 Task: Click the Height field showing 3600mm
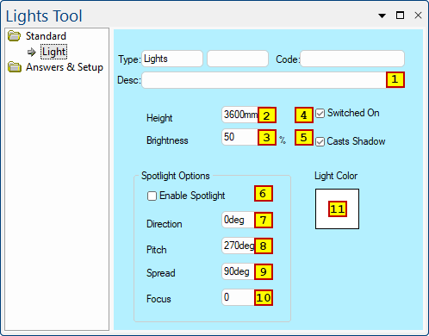(249, 115)
